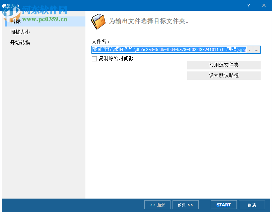Select the 目标 step indicator in sidebar

click(x=15, y=21)
